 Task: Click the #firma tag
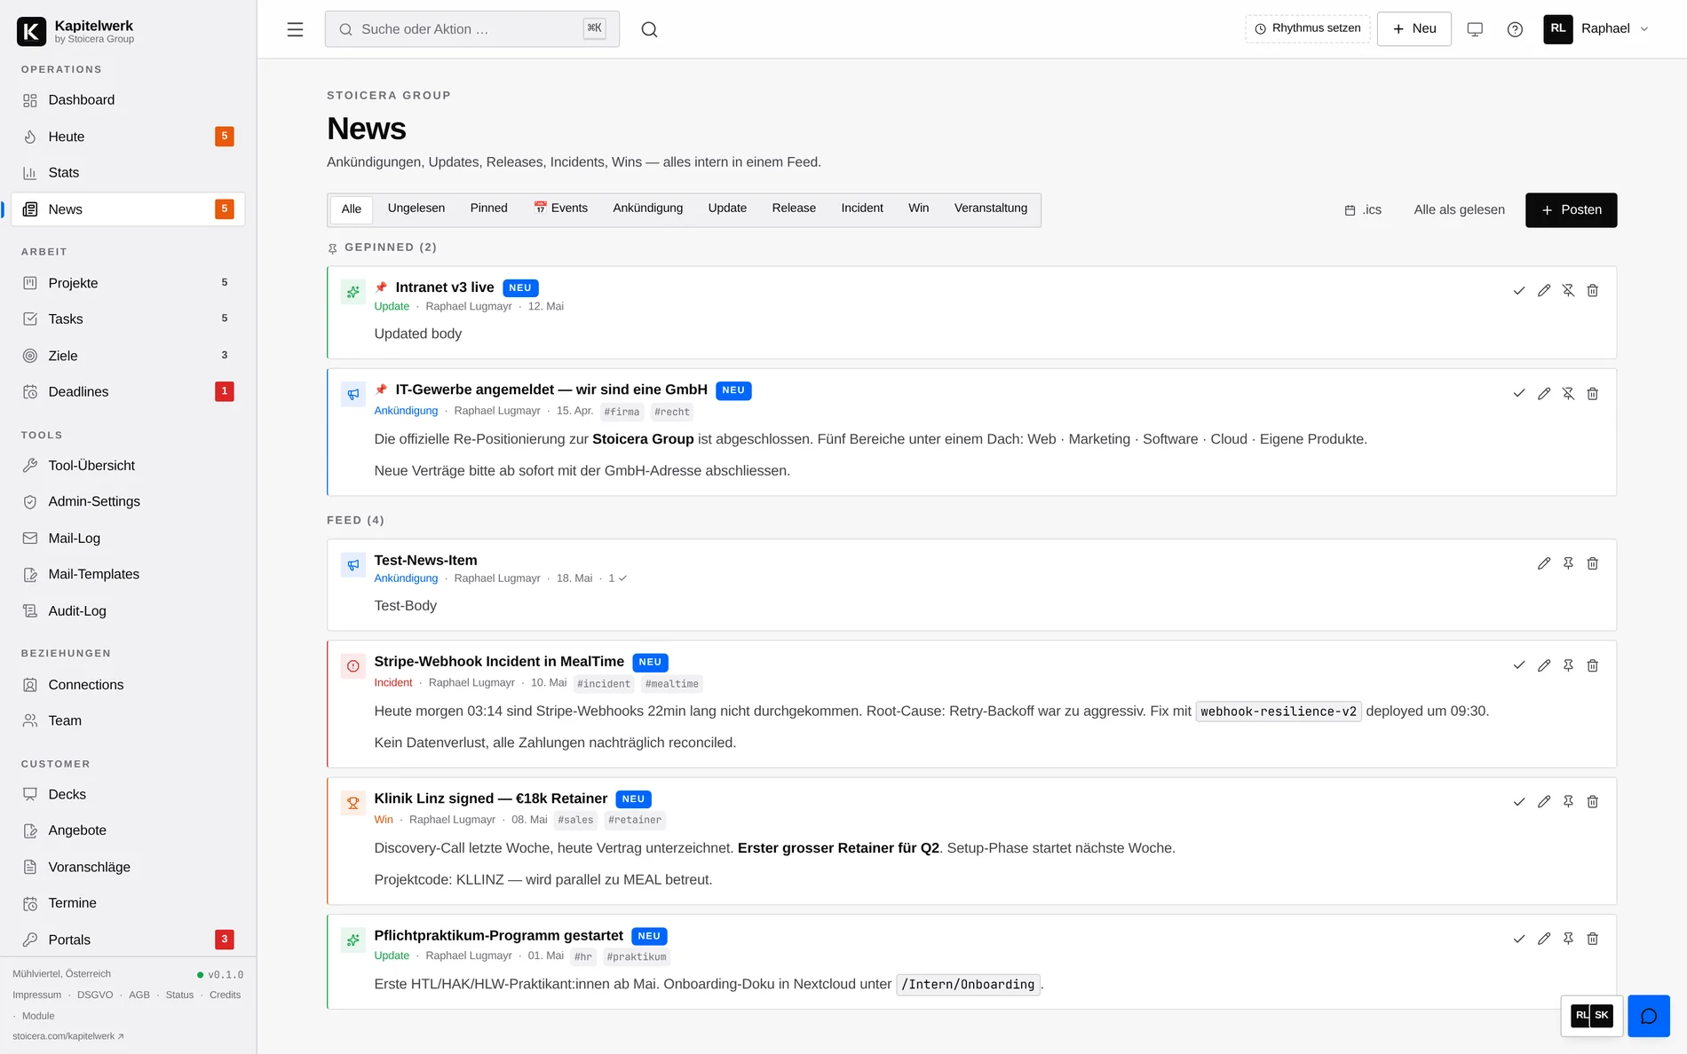[622, 412]
